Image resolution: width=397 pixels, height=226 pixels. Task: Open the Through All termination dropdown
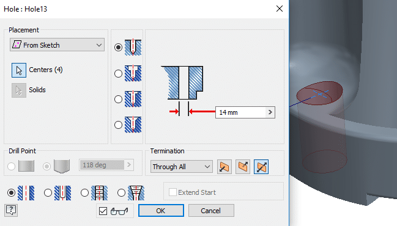point(181,167)
